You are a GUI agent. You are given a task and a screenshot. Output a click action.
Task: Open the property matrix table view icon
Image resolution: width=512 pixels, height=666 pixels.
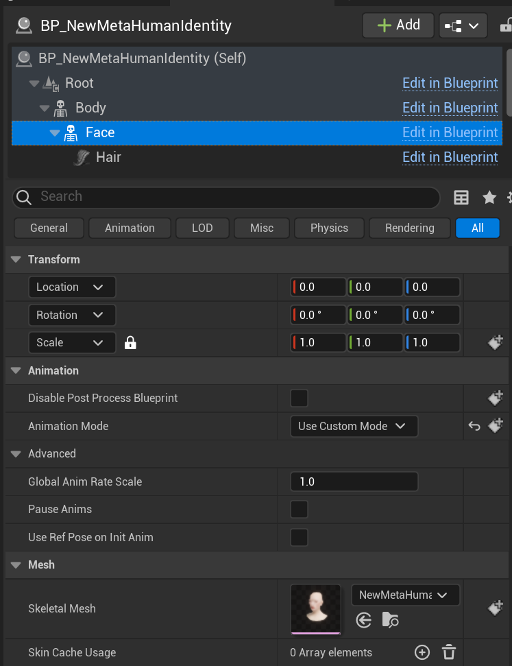click(x=461, y=198)
